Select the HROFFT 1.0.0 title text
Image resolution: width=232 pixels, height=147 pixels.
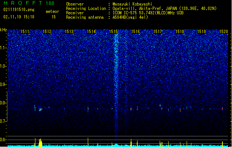point(29,3)
